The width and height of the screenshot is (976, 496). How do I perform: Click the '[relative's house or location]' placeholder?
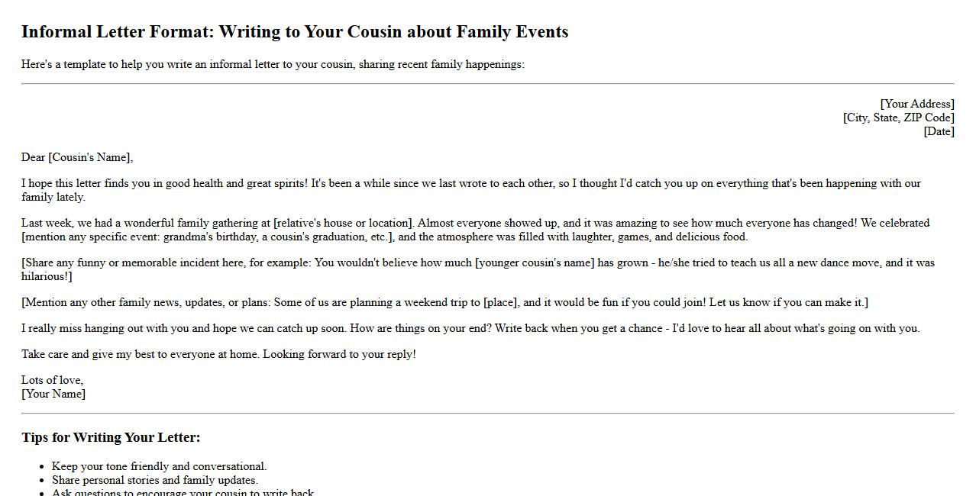(x=343, y=223)
